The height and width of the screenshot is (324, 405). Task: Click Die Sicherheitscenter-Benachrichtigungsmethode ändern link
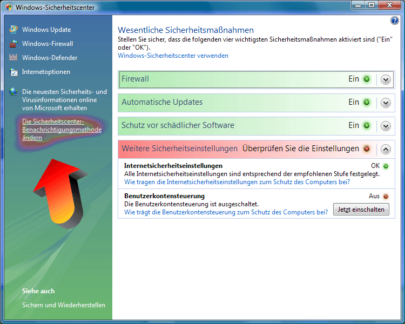coord(62,130)
